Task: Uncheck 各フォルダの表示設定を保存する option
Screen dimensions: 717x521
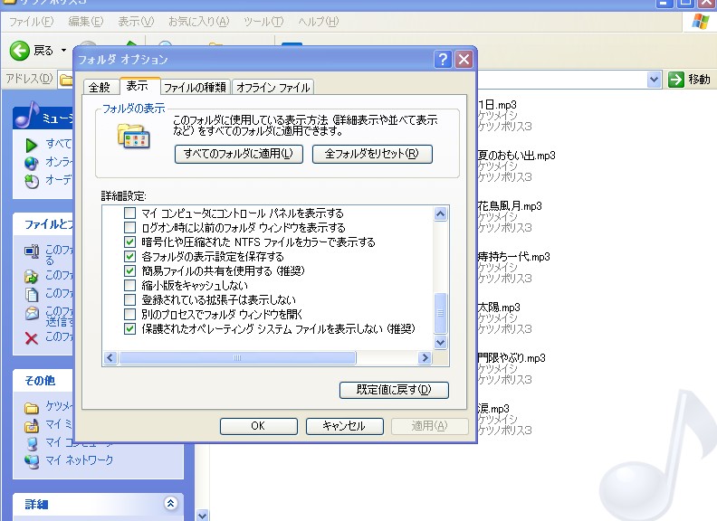Action: (x=129, y=257)
